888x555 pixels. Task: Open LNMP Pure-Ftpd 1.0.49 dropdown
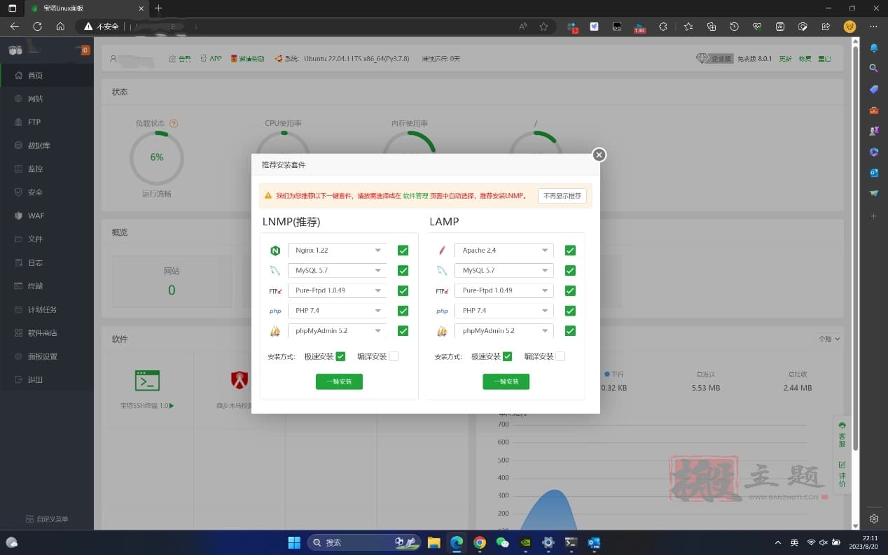337,290
